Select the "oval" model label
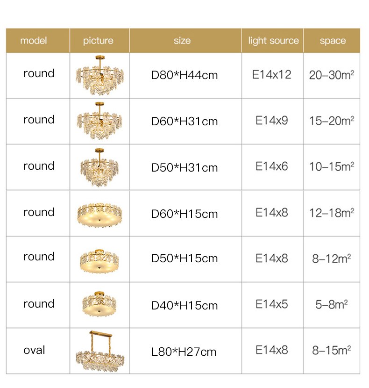 pyautogui.click(x=34, y=350)
